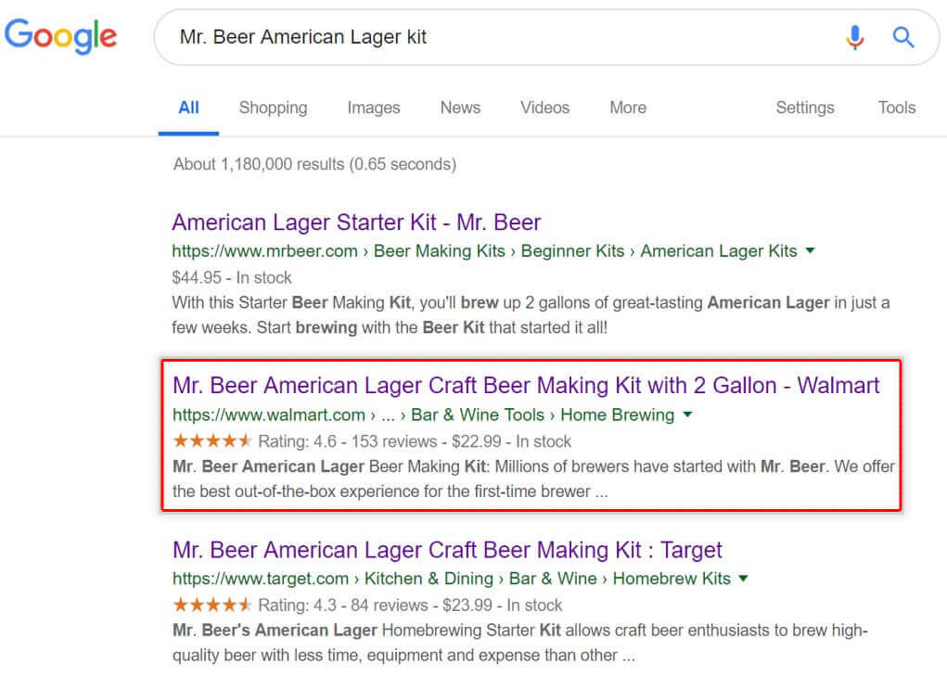The width and height of the screenshot is (947, 676).
Task: Open the Walmart Craft Beer Making Kit result
Action: (x=526, y=386)
